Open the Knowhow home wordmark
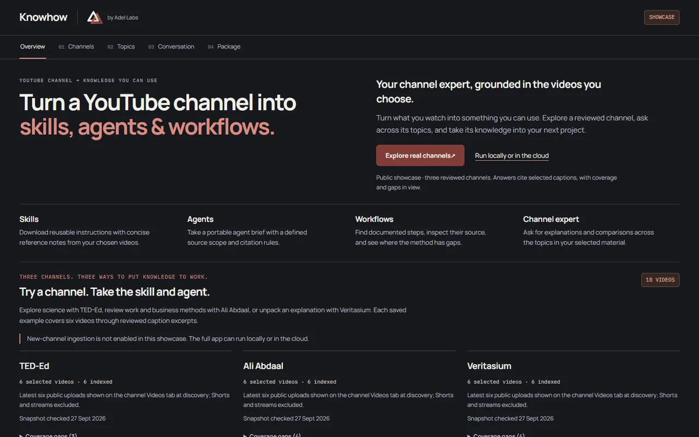The width and height of the screenshot is (699, 437). coord(44,17)
